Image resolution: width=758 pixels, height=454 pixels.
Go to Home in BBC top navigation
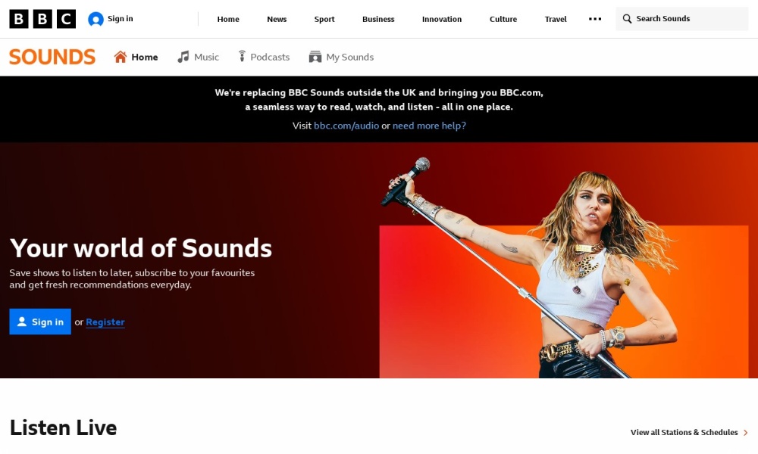coord(228,20)
